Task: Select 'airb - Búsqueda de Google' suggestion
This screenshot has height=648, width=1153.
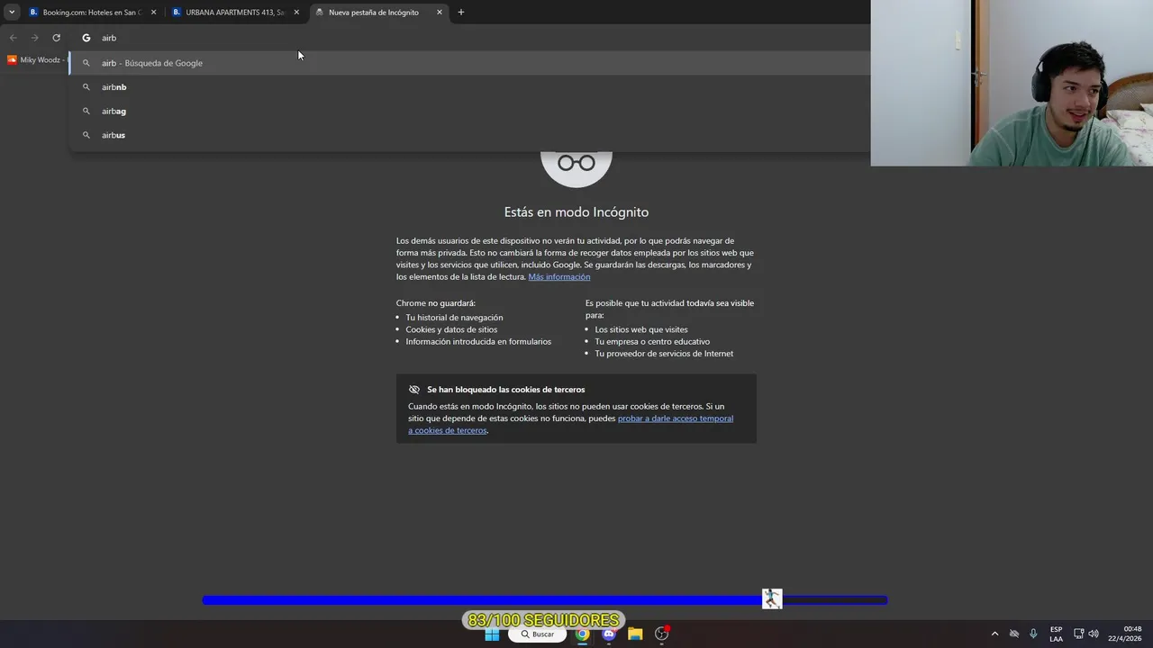Action: 470,63
